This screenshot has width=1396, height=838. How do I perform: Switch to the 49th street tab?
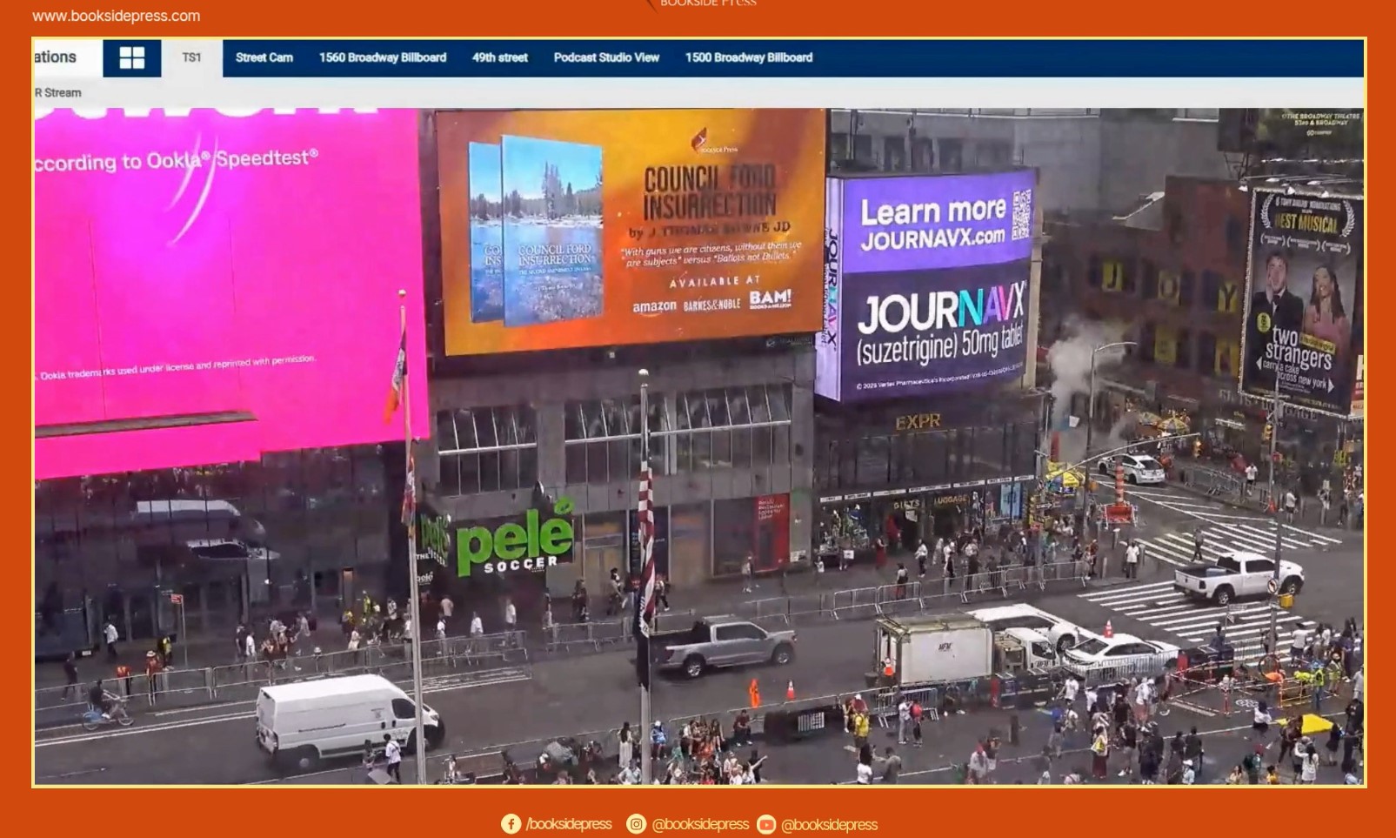500,58
